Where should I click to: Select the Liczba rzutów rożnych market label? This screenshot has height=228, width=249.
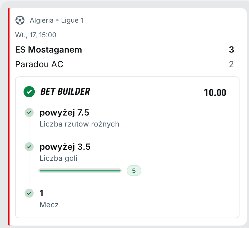pyautogui.click(x=79, y=124)
